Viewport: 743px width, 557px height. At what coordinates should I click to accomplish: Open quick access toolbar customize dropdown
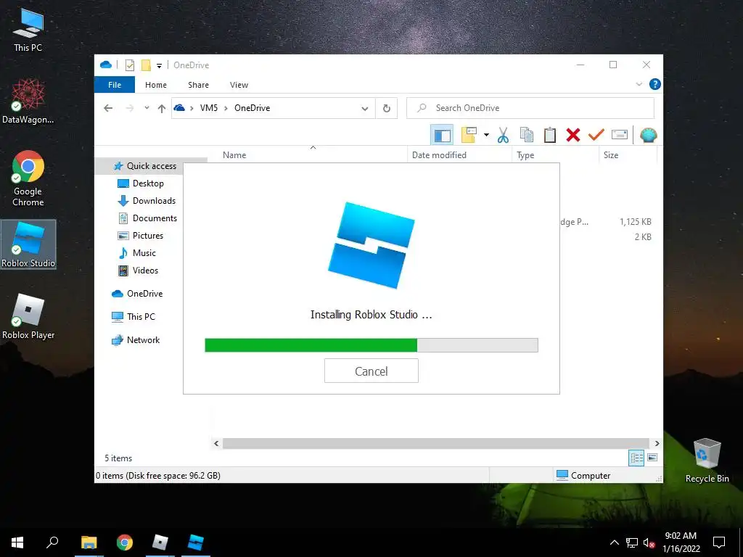(159, 65)
